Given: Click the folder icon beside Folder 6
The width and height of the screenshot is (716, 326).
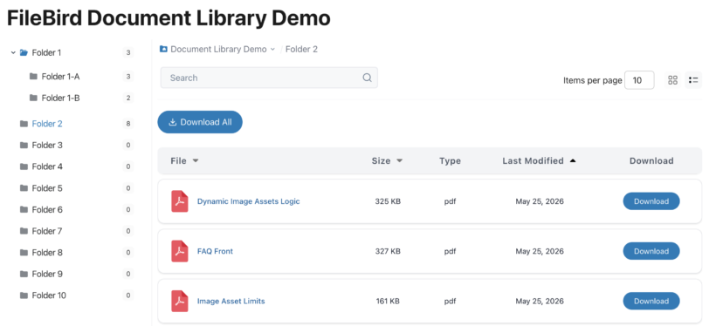Looking at the screenshot, I should (x=24, y=209).
